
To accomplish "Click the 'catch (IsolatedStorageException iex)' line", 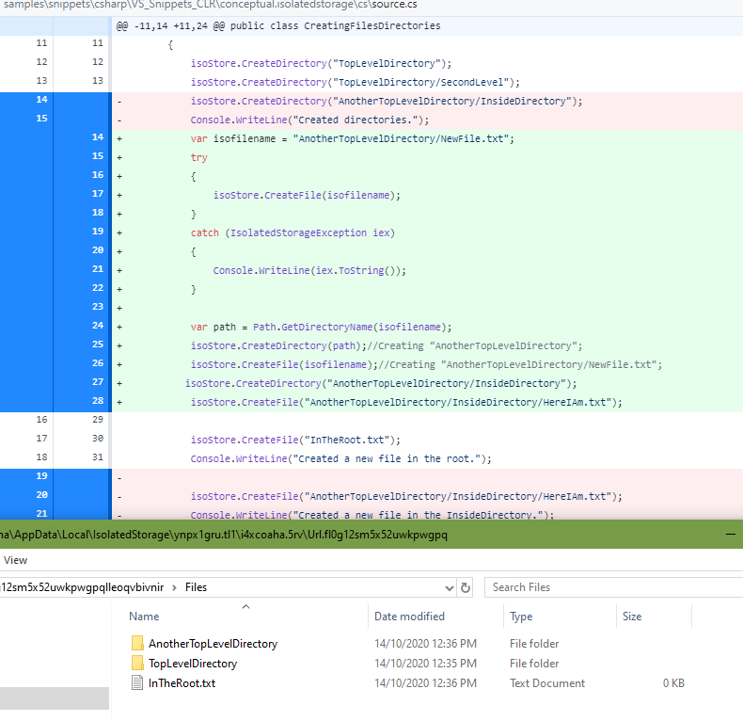I will pos(292,232).
